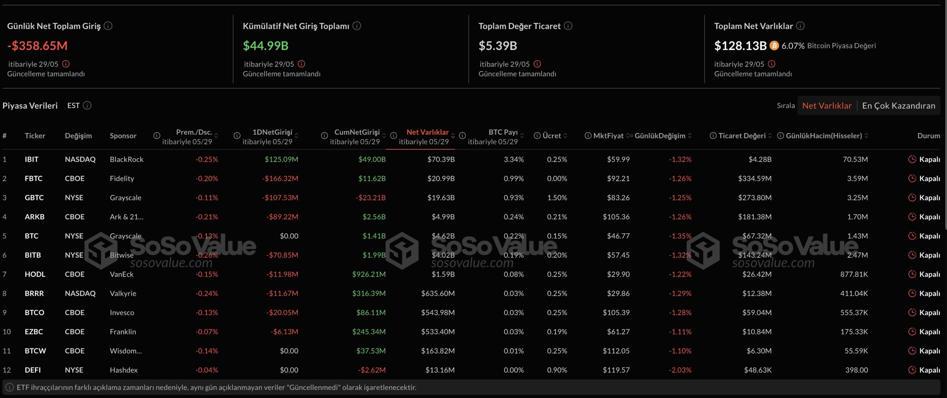Click info icon in footer ETF note
Screen dimensions: 947x398
[x=10, y=387]
